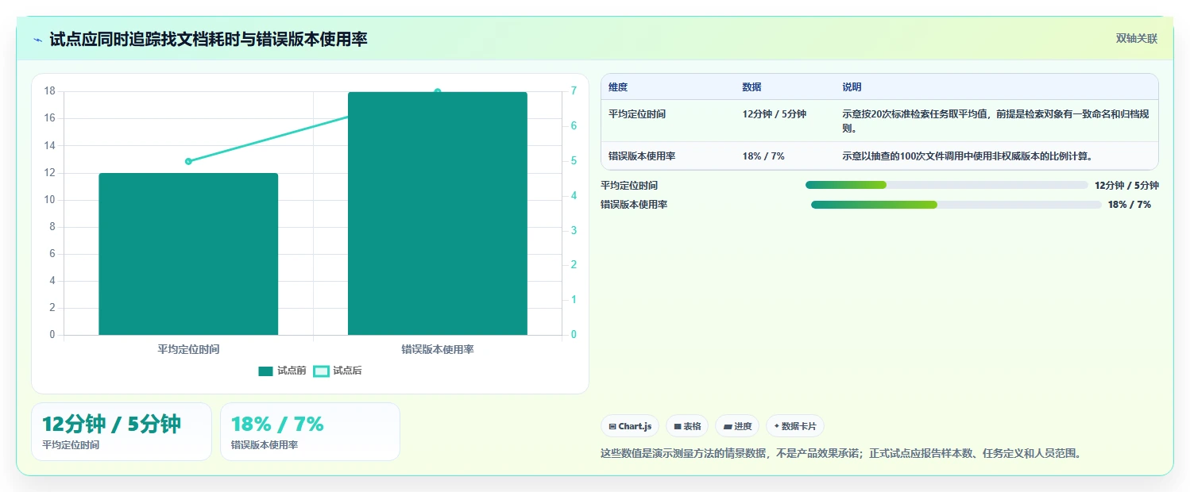1190x492 pixels.
Task: Click the 说明 column header
Action: pos(852,87)
